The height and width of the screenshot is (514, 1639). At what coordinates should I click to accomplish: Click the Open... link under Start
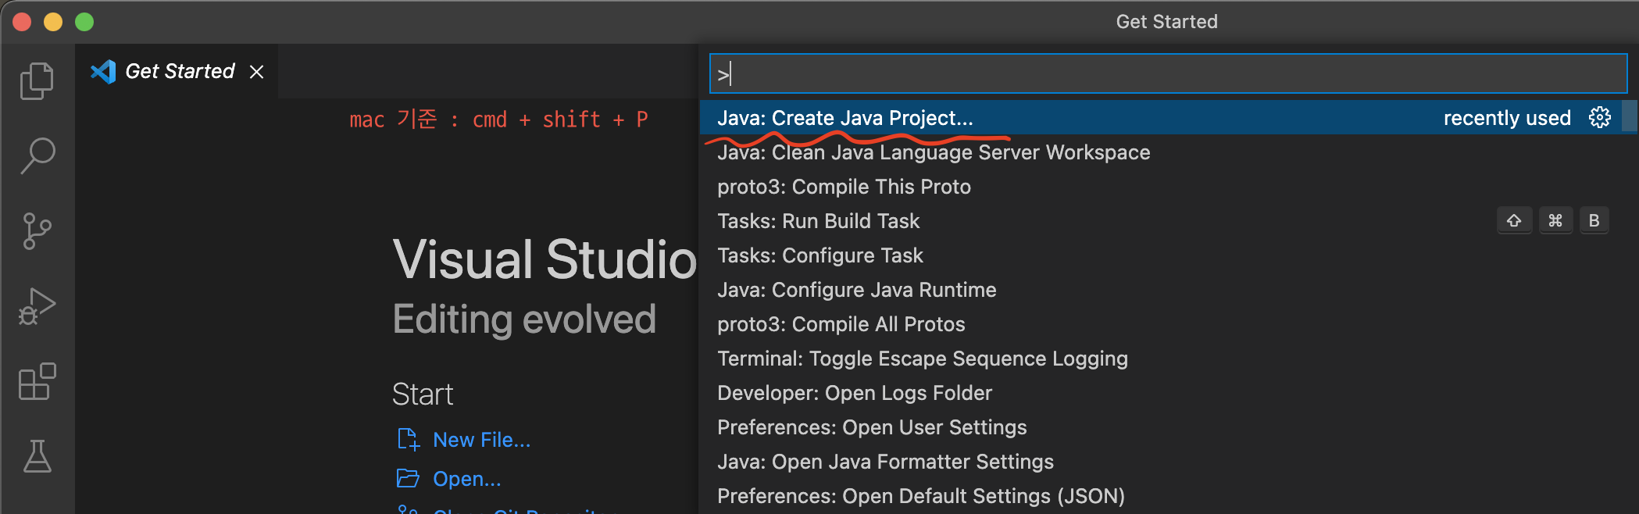point(466,479)
